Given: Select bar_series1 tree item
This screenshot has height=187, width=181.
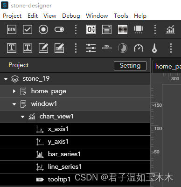Looking at the screenshot, I should point(75,154).
